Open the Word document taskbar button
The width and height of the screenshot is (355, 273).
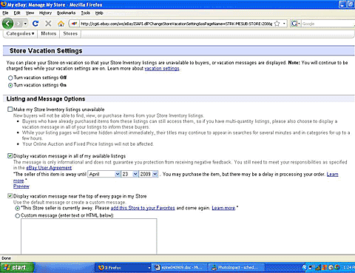click(179, 268)
